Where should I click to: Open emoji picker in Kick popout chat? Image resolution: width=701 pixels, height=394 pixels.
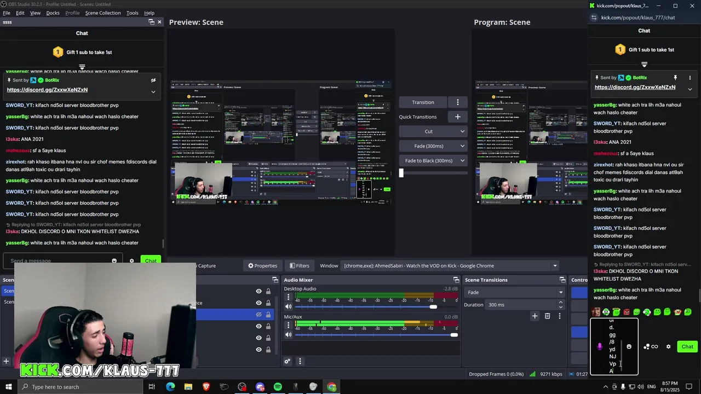coord(629,346)
